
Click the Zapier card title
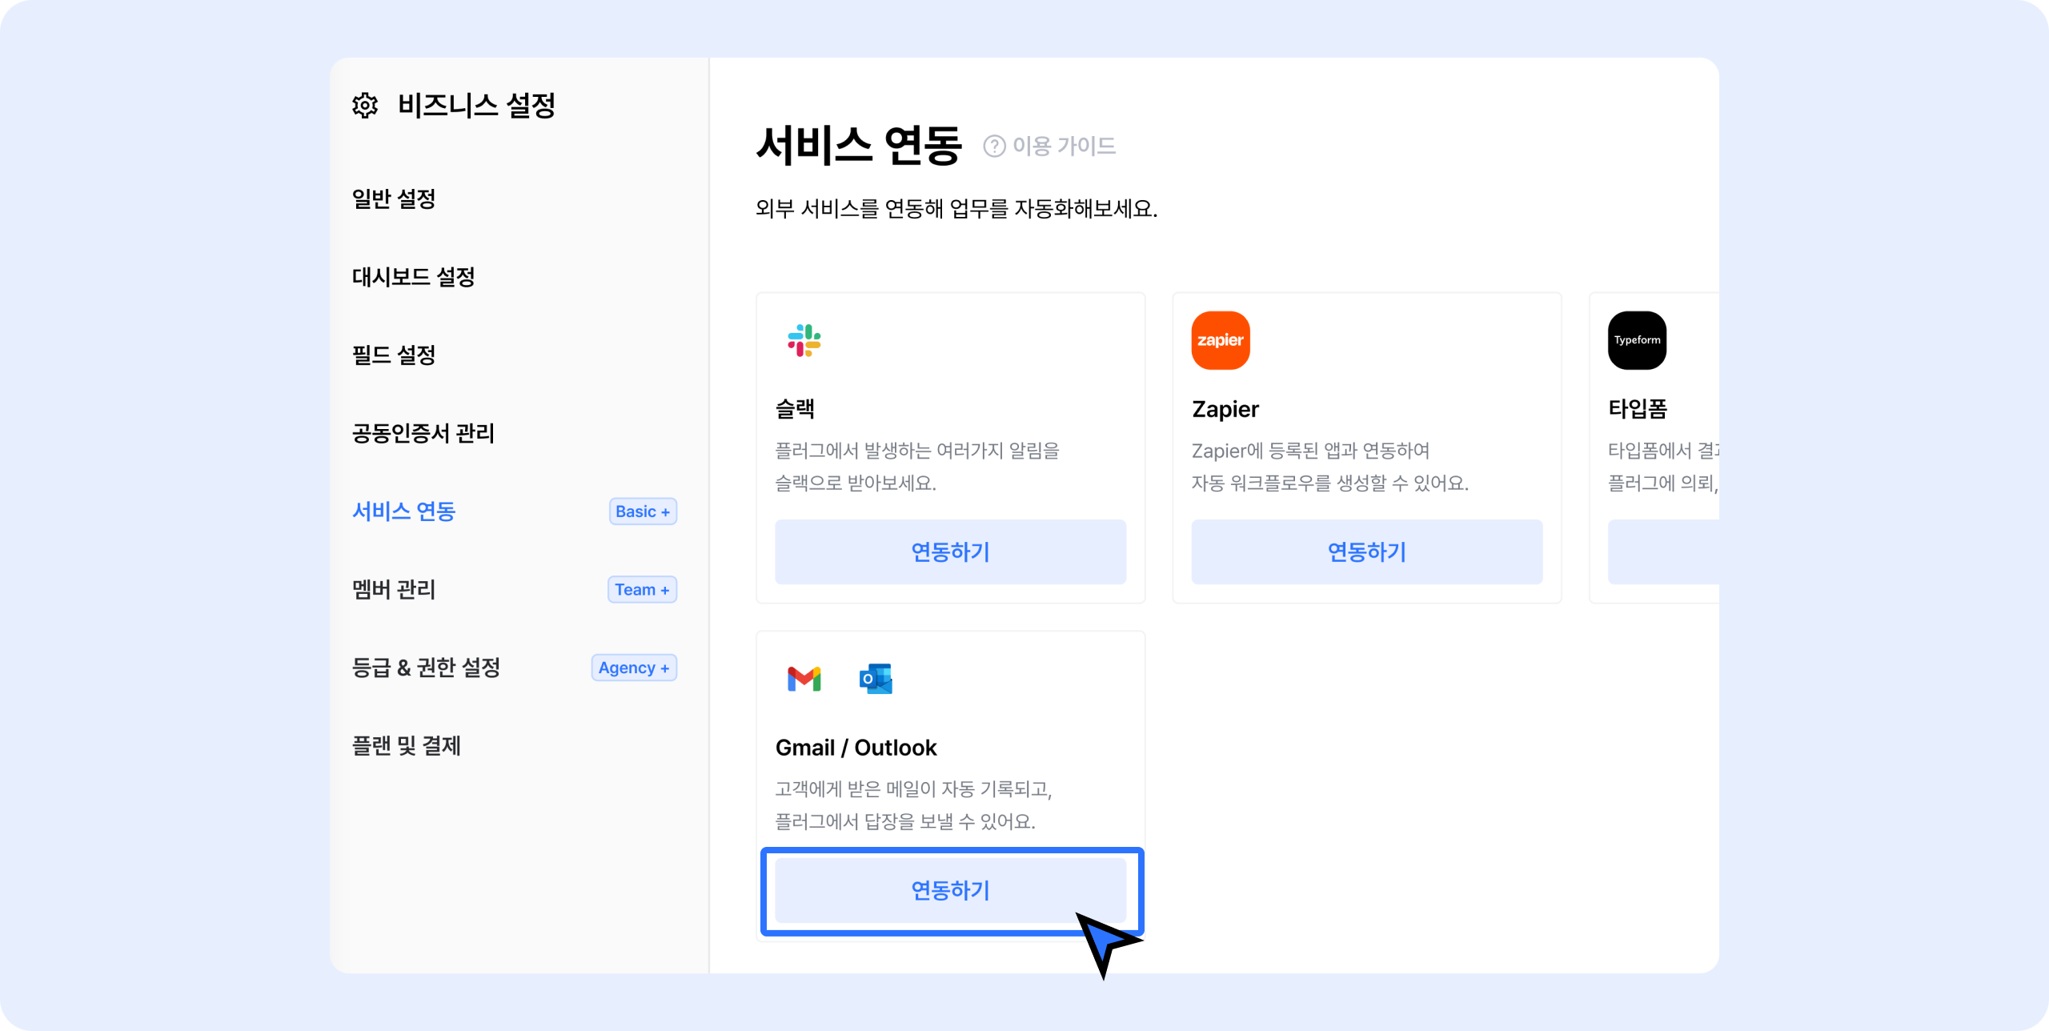point(1225,409)
